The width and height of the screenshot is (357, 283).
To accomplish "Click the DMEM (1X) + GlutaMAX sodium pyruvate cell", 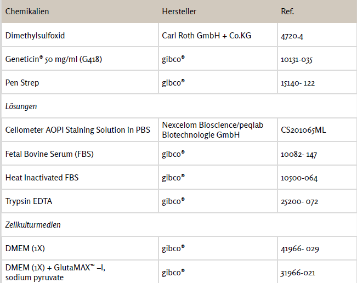I will tap(55, 272).
